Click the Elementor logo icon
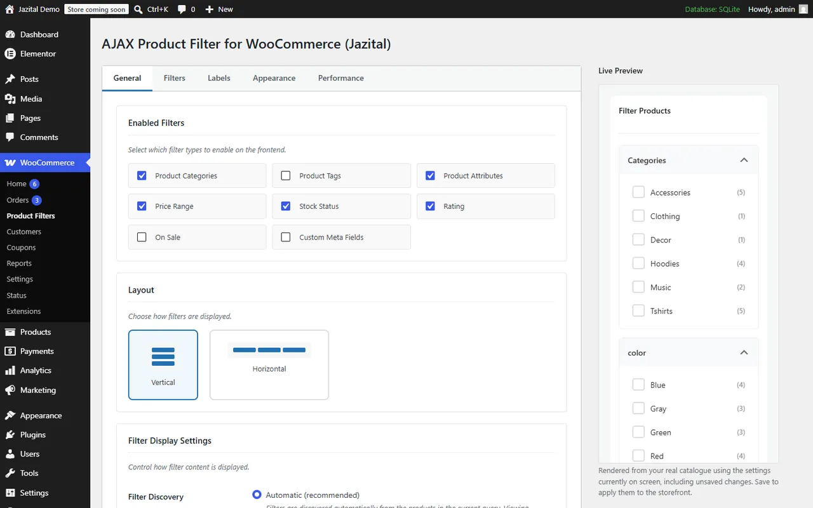 click(10, 54)
